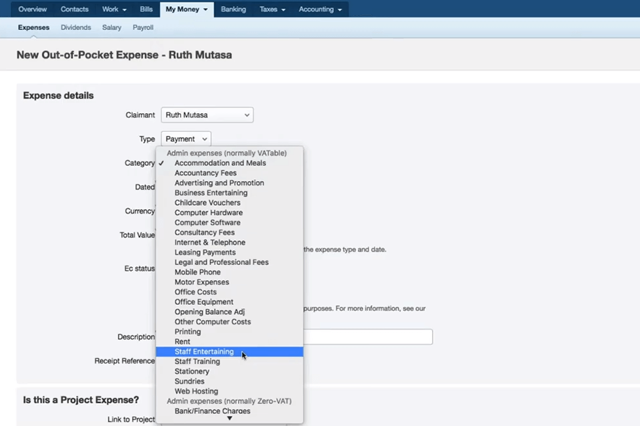Expand the Work menu chevron

123,9
